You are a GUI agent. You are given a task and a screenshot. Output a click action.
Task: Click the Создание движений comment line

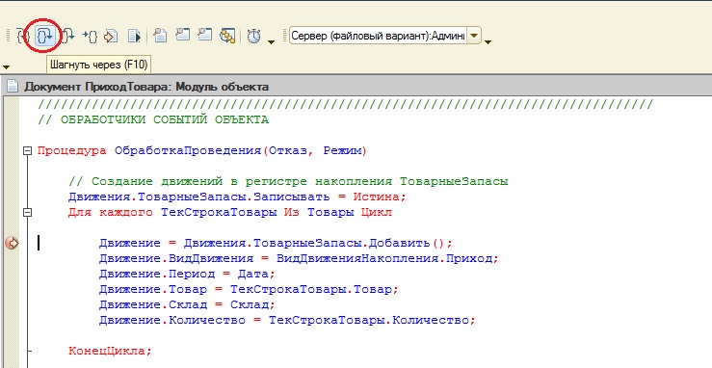(288, 181)
